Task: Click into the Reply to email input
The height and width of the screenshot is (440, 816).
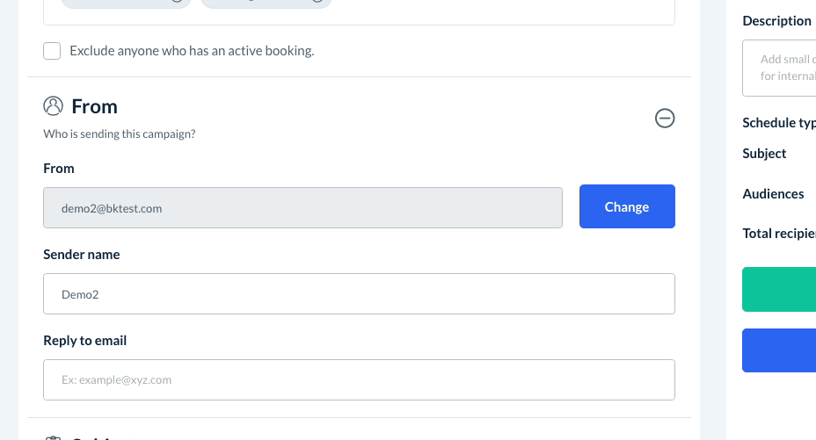Action: [359, 380]
